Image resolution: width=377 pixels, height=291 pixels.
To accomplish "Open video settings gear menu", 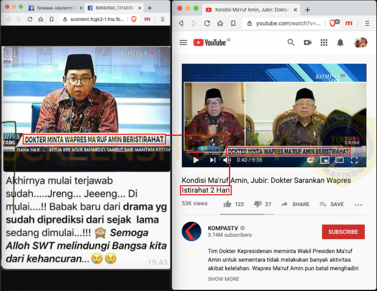I will click(x=310, y=160).
